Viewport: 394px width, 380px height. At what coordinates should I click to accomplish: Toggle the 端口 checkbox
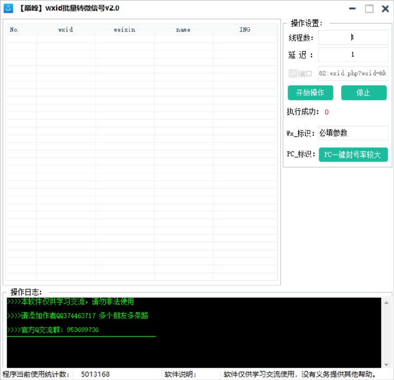[293, 74]
